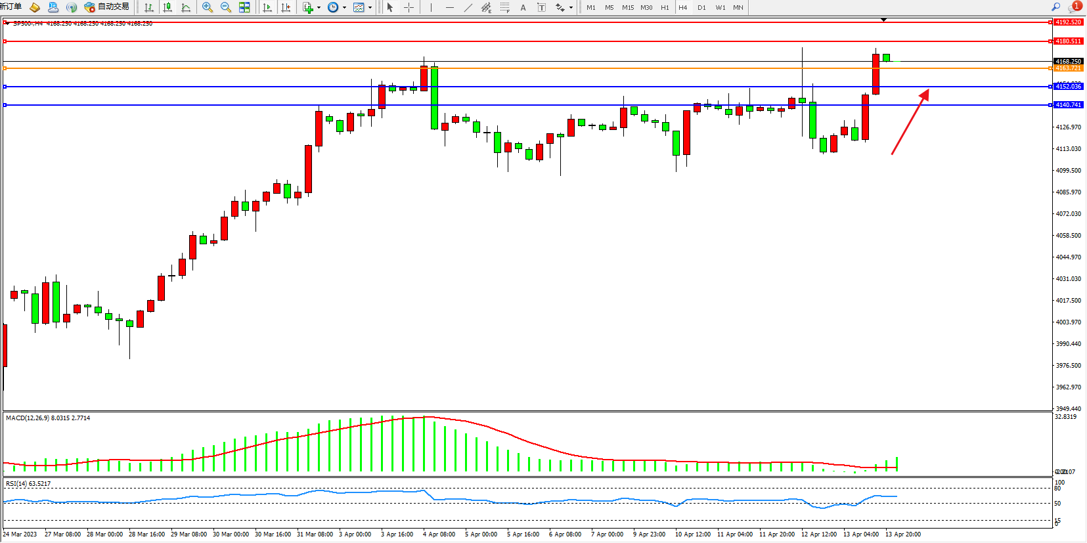Toggle the chart auto-scroll button
Screen dimensions: 1087x543
267,7
